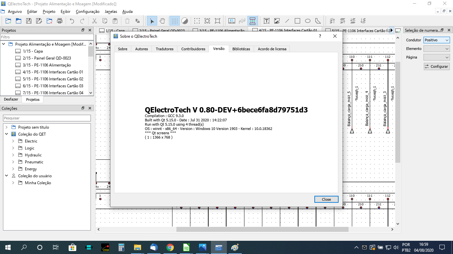The image size is (453, 254).
Task: Toggle the grid display button
Action: [174, 21]
